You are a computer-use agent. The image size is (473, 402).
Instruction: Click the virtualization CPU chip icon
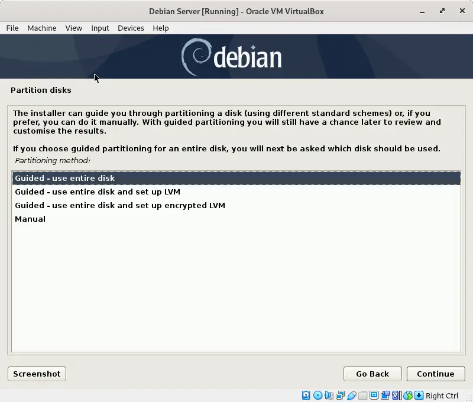pyautogui.click(x=396, y=395)
